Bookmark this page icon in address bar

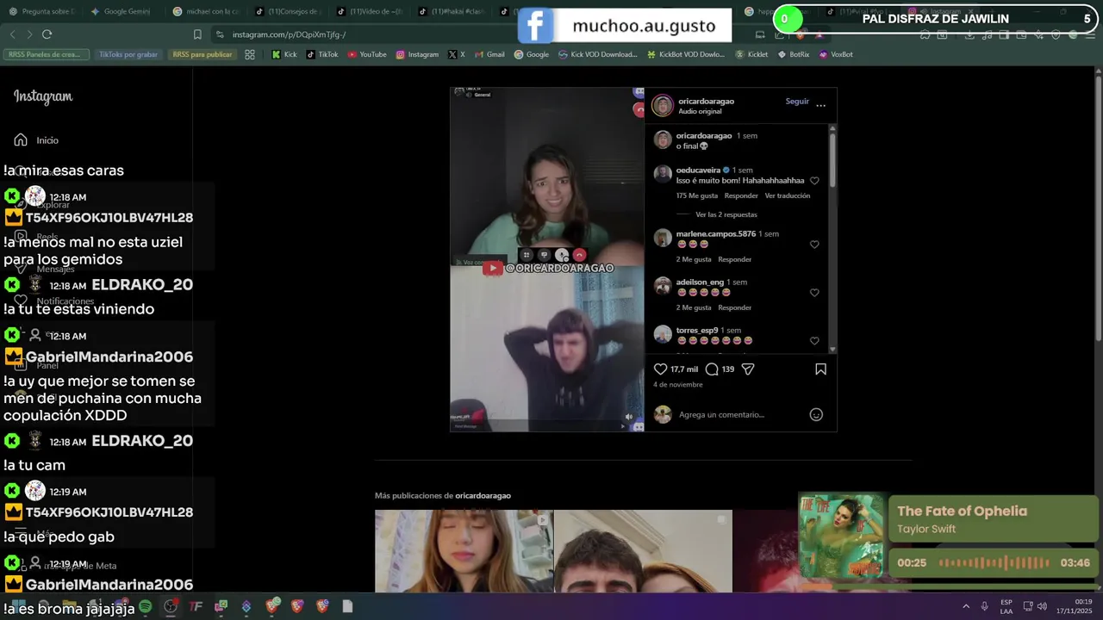[x=197, y=34]
